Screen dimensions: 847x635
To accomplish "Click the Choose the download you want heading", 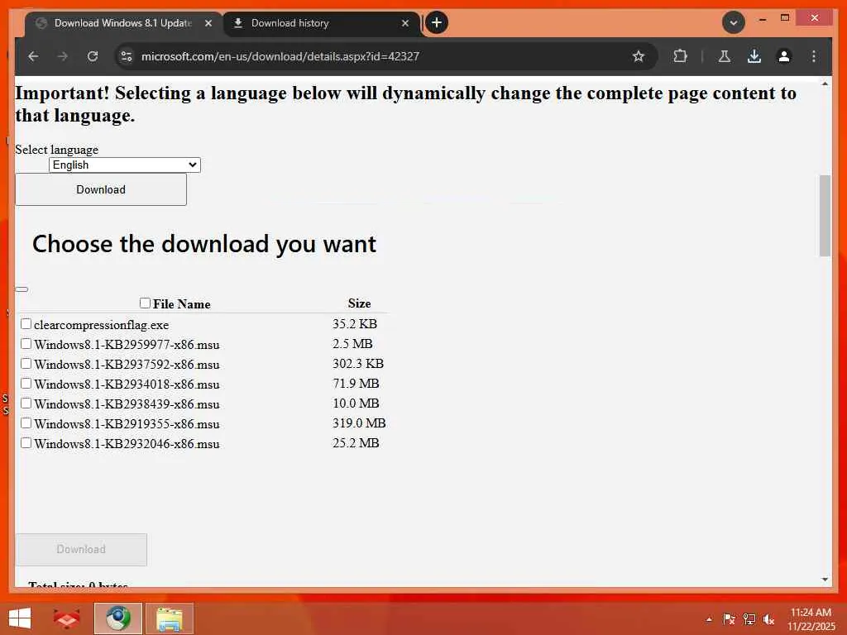I will click(x=204, y=244).
